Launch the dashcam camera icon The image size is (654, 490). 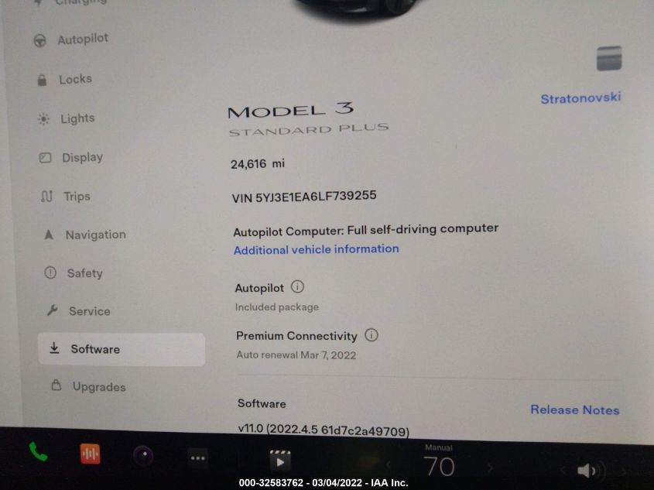click(x=143, y=456)
